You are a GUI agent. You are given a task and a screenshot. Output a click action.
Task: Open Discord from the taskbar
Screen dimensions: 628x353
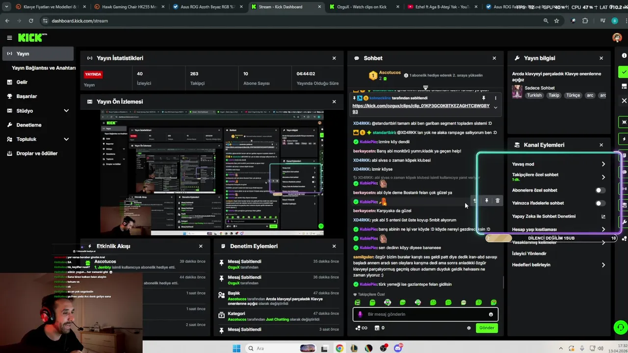tap(398, 348)
